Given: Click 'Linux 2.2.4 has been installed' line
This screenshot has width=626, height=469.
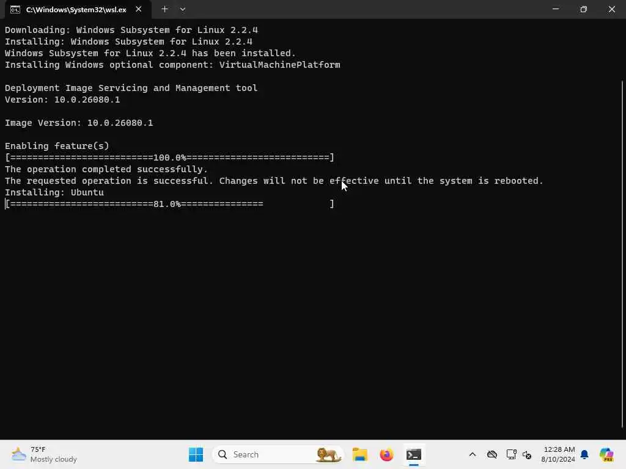Looking at the screenshot, I should (150, 53).
